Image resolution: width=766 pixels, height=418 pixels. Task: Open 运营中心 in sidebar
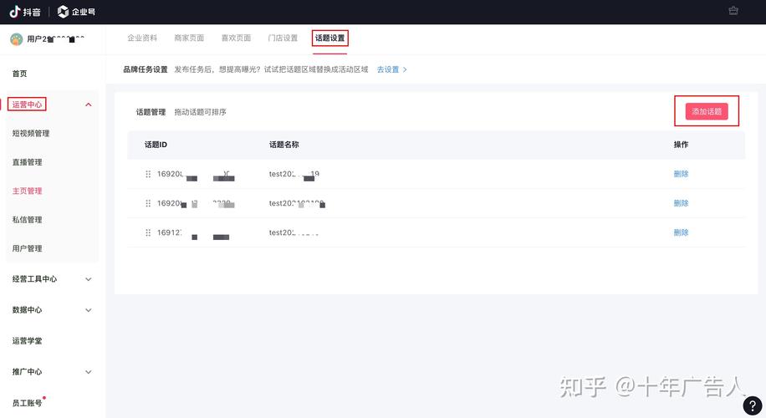pos(27,104)
